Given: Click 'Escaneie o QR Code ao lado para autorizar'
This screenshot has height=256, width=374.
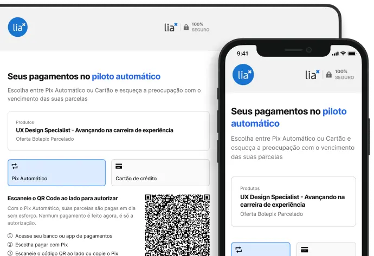Looking at the screenshot, I should tap(63, 199).
